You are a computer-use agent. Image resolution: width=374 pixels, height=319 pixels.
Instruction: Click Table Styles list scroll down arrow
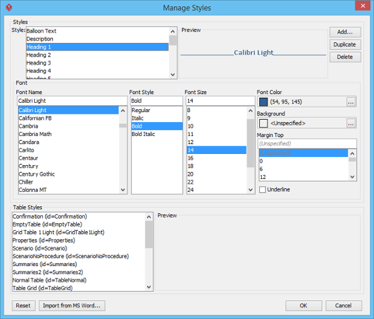149,287
